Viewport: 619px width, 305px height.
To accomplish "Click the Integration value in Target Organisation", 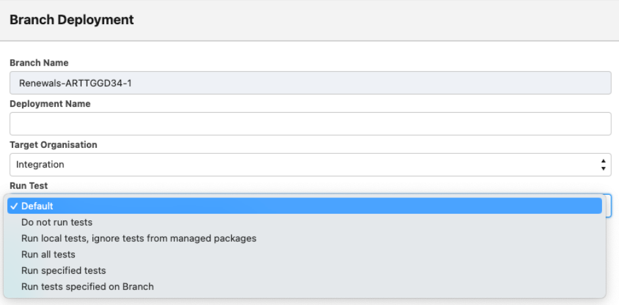I will tap(40, 165).
